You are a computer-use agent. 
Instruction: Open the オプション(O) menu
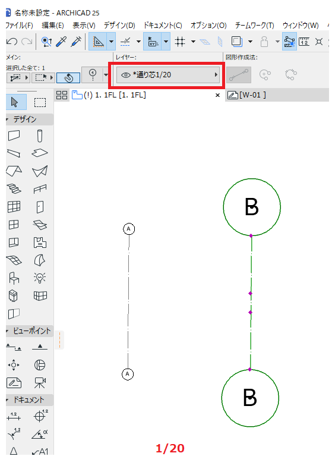click(x=208, y=26)
